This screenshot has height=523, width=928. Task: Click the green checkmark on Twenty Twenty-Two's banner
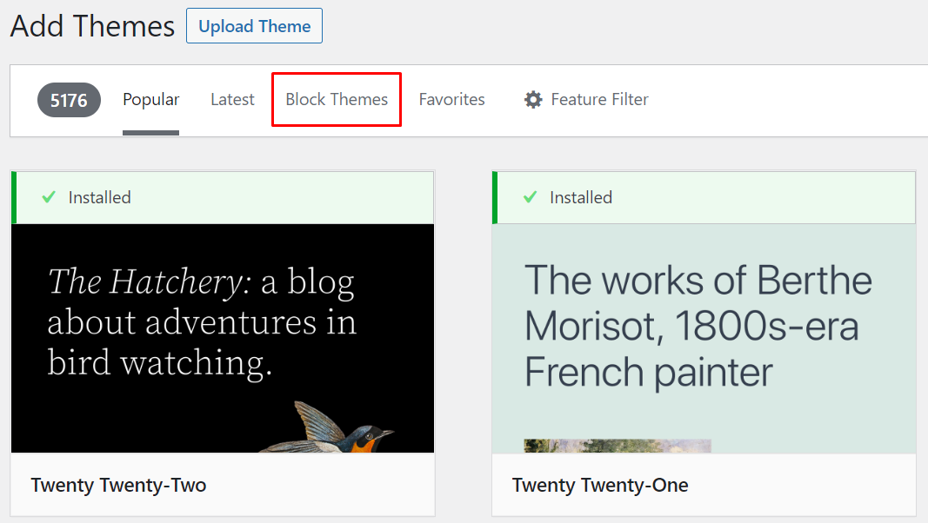point(49,197)
